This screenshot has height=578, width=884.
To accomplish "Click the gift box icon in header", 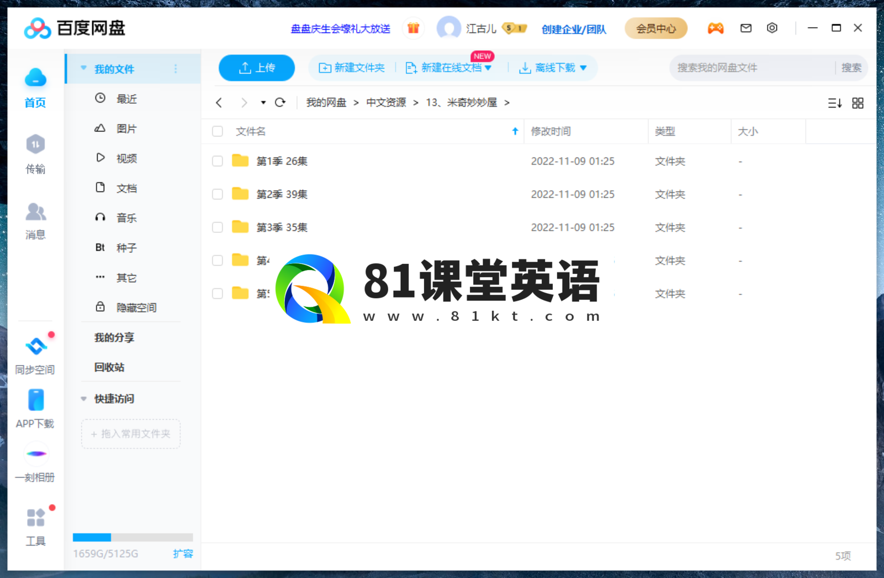I will [413, 28].
